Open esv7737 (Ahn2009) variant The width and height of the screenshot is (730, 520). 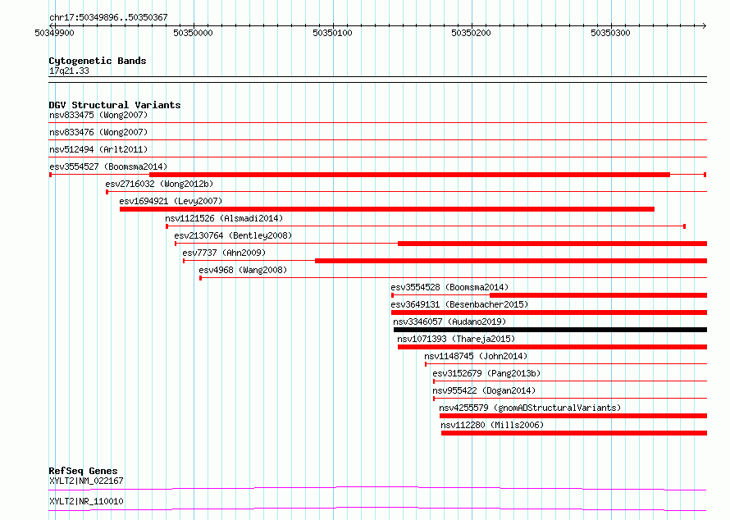[x=224, y=253]
